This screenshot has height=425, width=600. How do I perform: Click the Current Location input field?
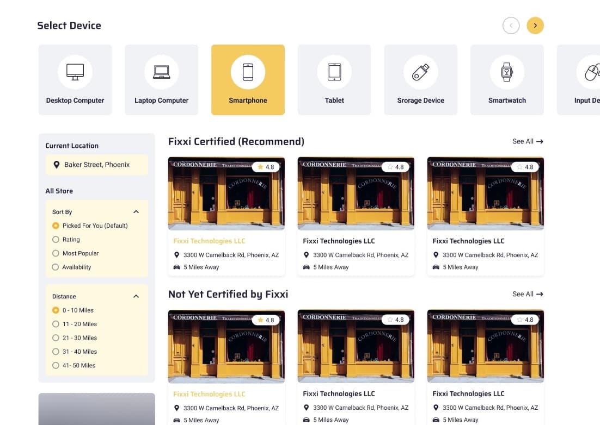pyautogui.click(x=97, y=165)
